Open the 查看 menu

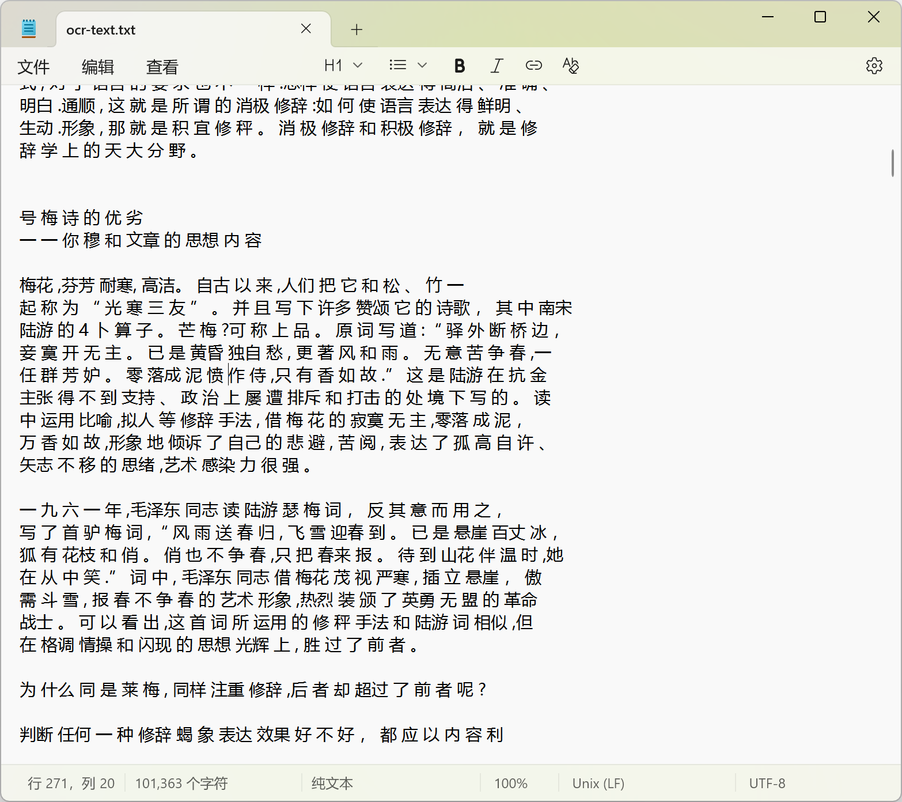tap(161, 66)
